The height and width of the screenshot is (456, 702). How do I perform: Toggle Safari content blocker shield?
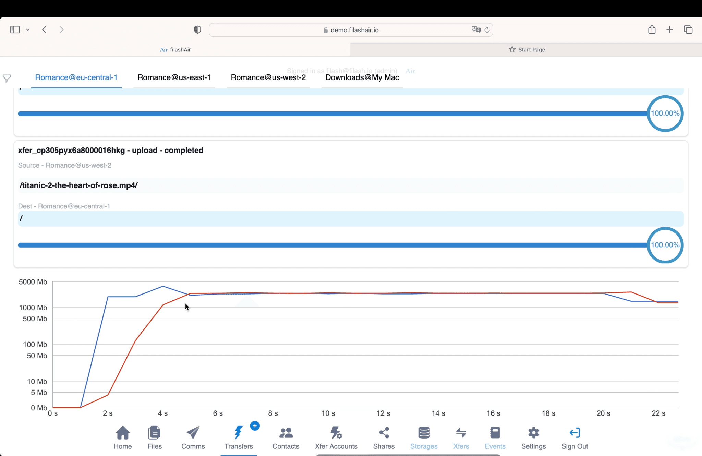197,30
